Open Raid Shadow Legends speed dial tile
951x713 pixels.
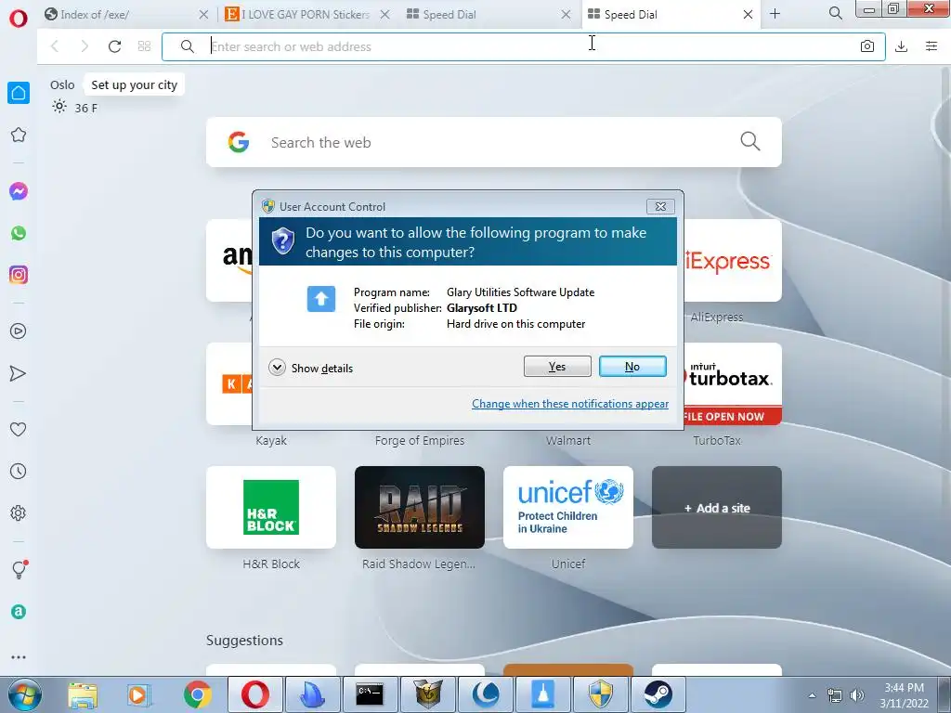click(x=420, y=508)
